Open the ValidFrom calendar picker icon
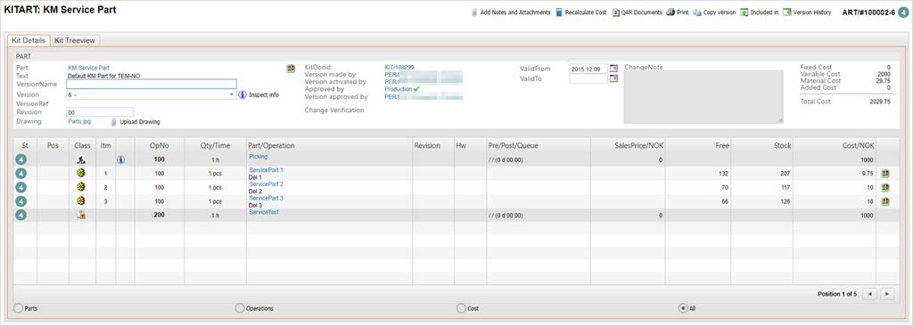The image size is (913, 326). tap(613, 69)
